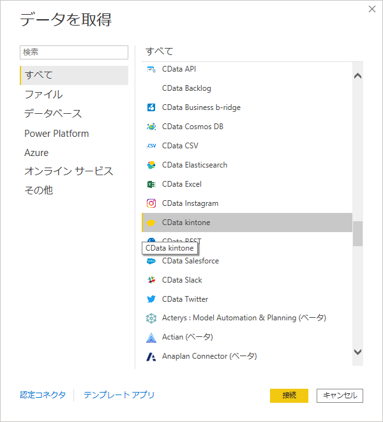
Task: Select the CData Instagram connector icon
Action: pyautogui.click(x=151, y=203)
